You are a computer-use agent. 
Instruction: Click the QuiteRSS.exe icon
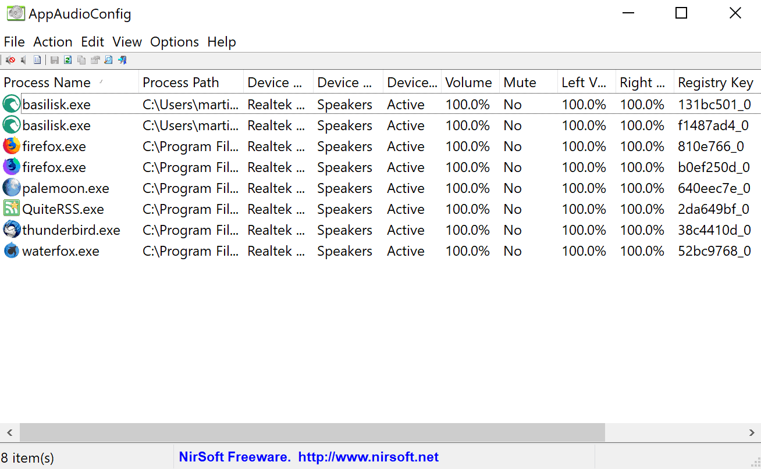point(11,209)
